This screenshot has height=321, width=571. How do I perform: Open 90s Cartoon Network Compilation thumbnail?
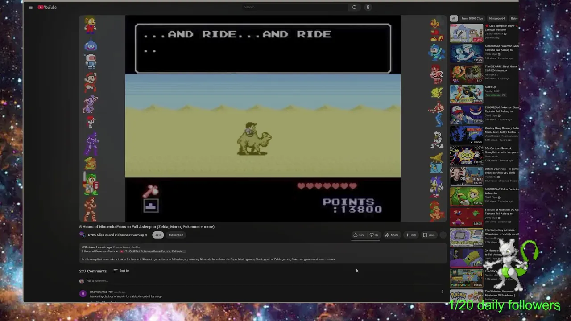pos(466,156)
